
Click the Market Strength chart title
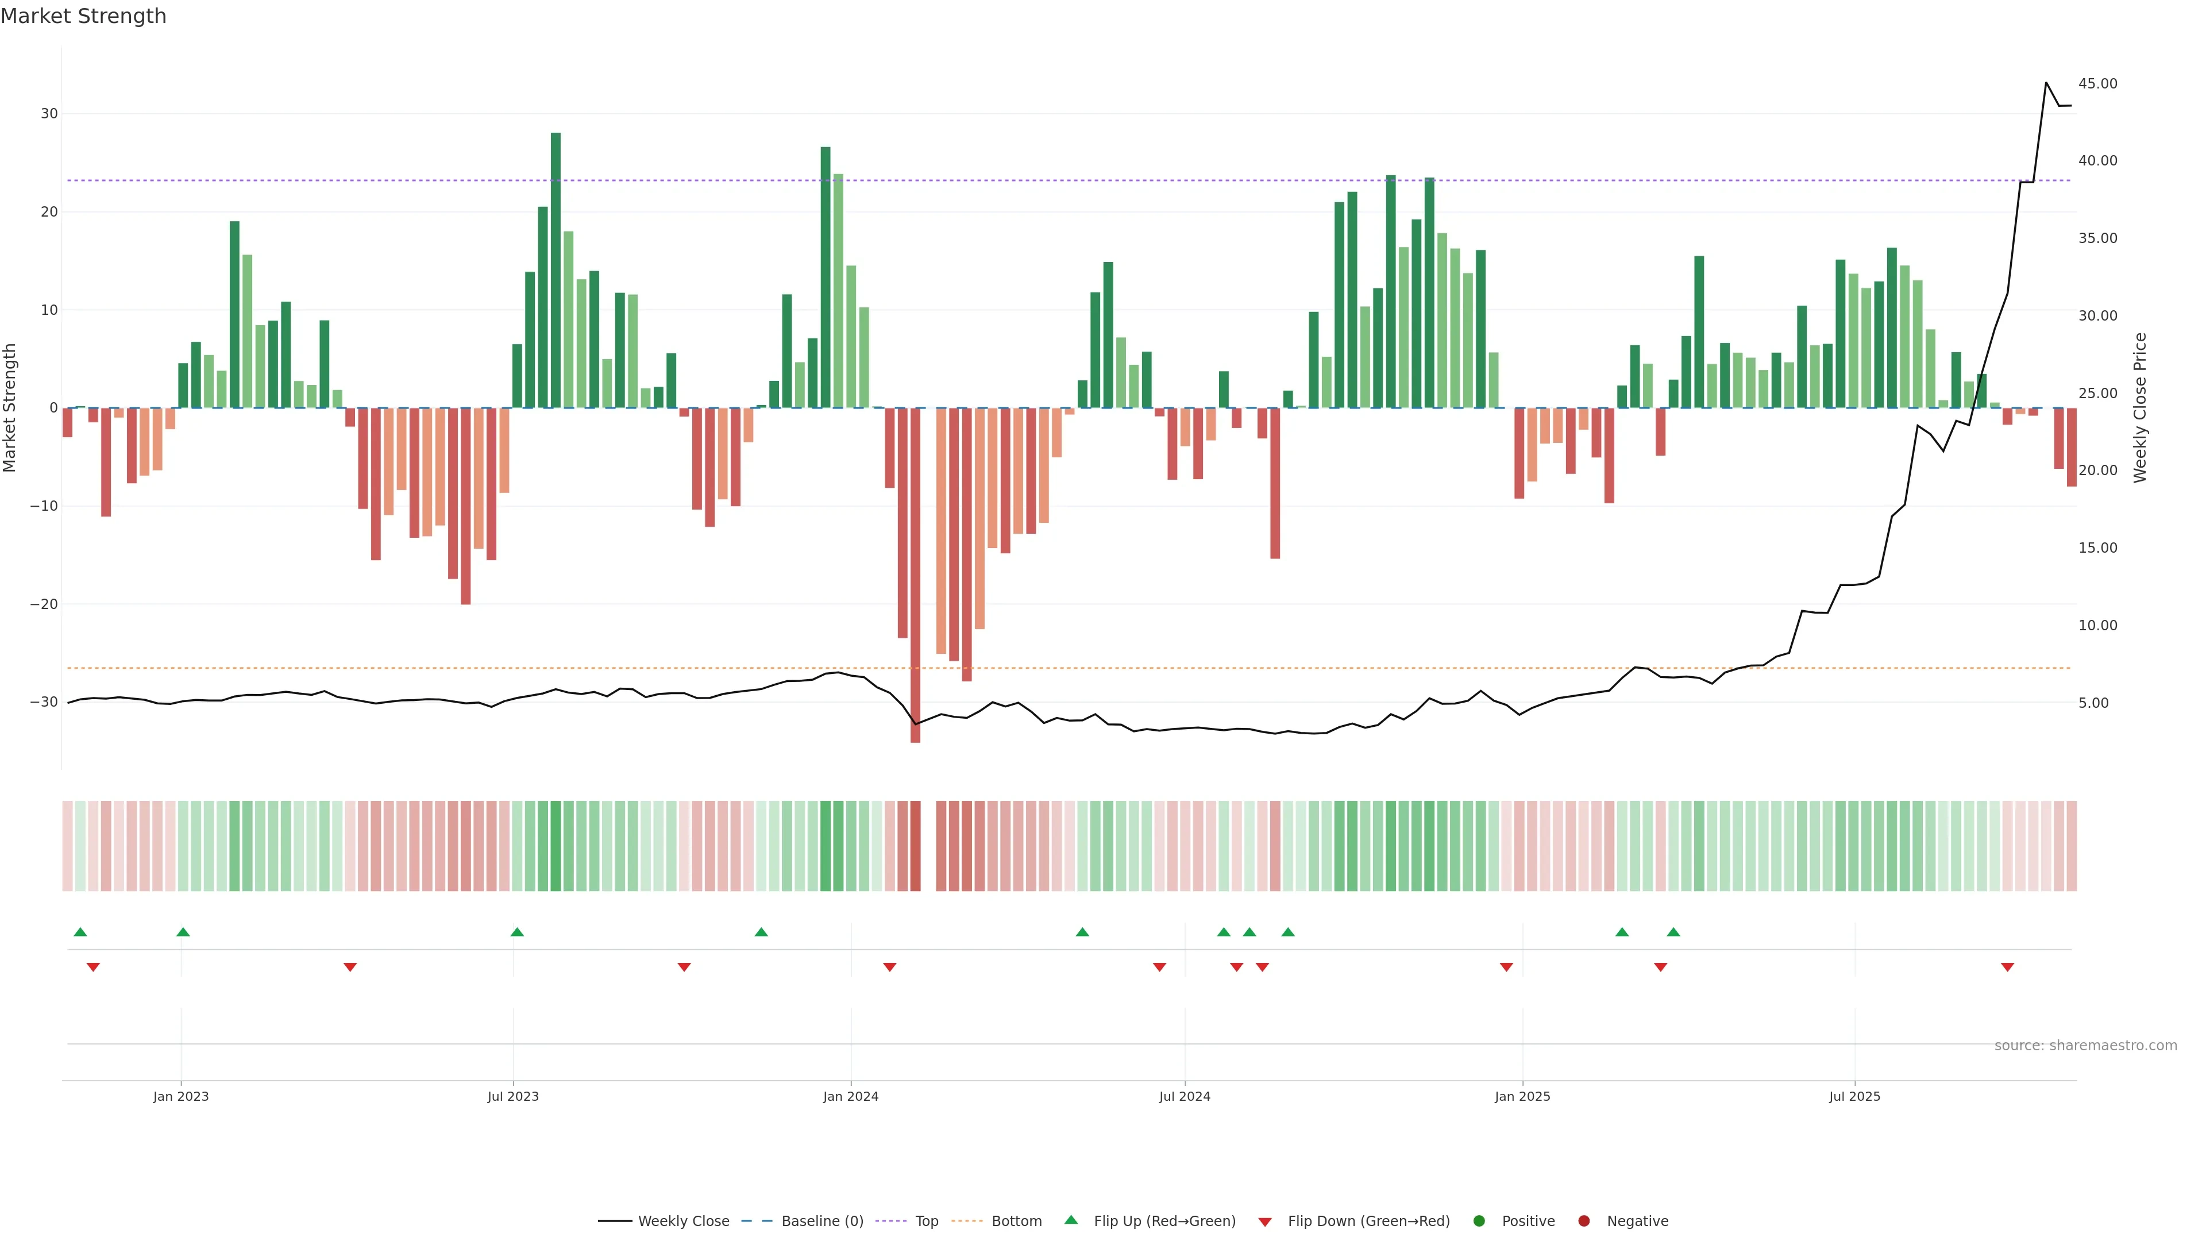83,16
